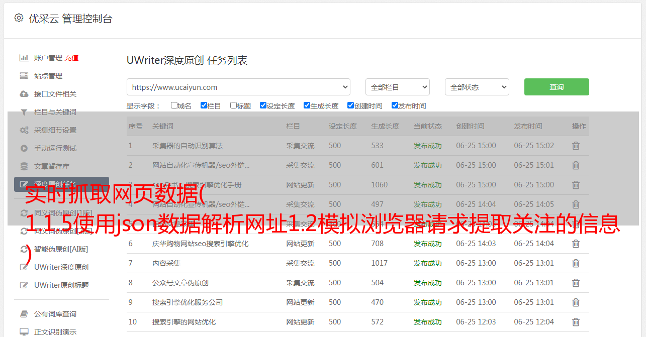Click the gear icon beside 优采云 管理控制台

(x=19, y=18)
